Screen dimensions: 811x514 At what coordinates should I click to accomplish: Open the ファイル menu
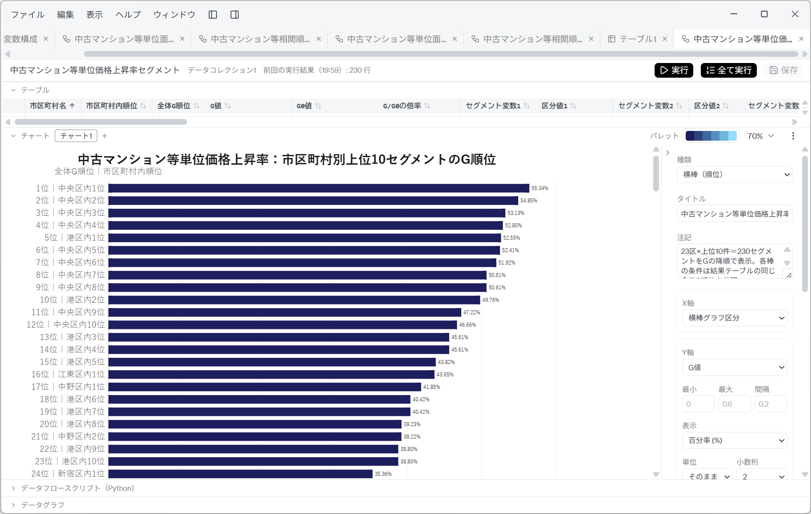28,15
